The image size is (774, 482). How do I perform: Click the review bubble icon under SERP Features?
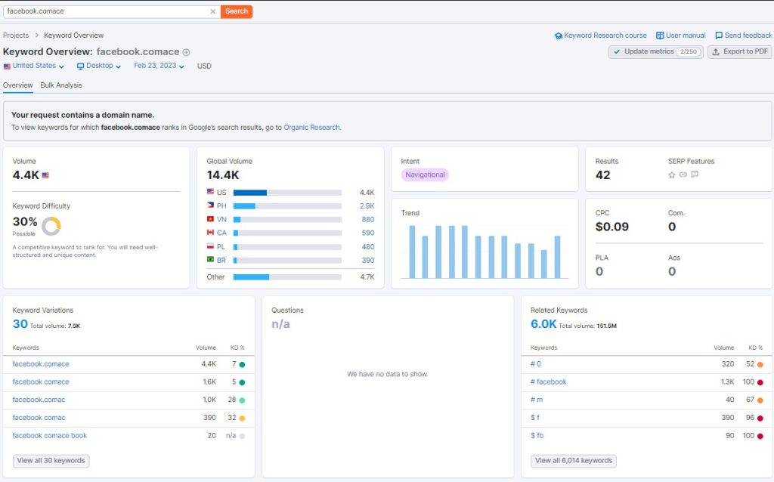click(695, 175)
